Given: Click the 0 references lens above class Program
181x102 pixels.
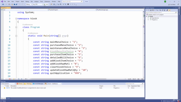Looking at the screenshot, I should click(x=28, y=25).
